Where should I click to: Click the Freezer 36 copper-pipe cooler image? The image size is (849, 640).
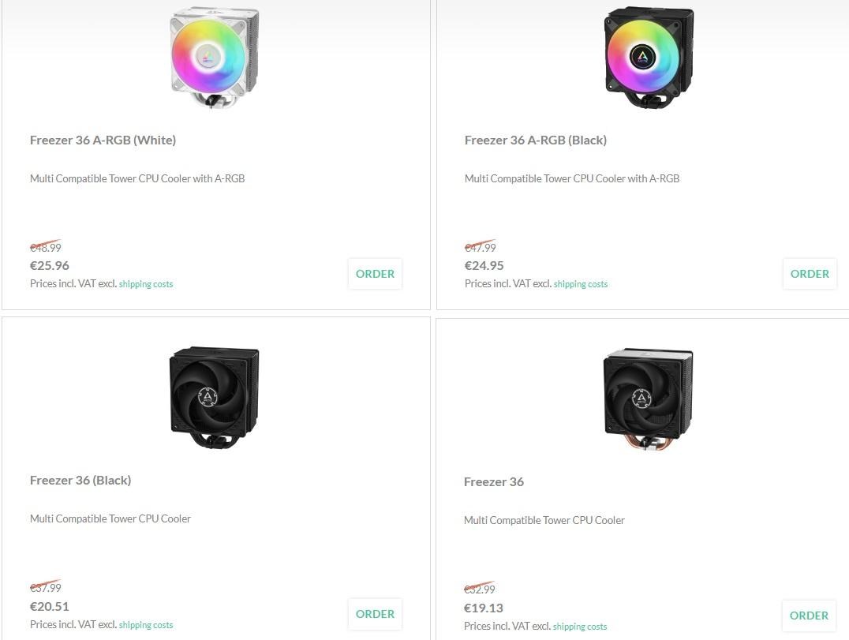pyautogui.click(x=649, y=399)
